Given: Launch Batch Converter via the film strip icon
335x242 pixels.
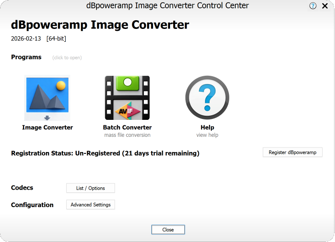Looking at the screenshot, I should pyautogui.click(x=127, y=98).
